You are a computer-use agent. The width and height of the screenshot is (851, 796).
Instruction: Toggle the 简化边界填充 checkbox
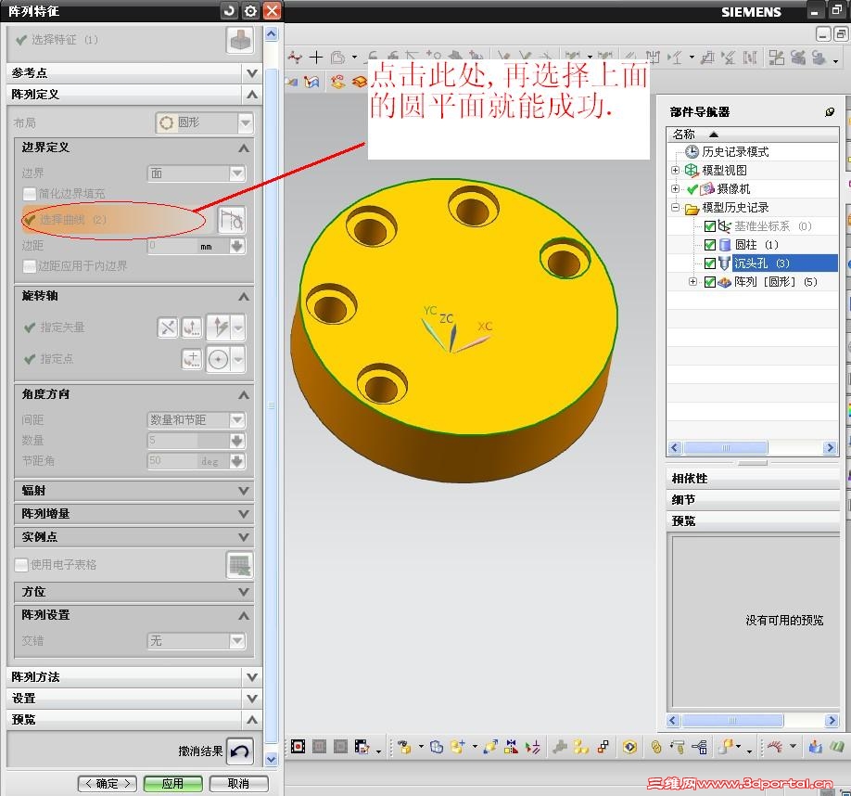coord(29,194)
